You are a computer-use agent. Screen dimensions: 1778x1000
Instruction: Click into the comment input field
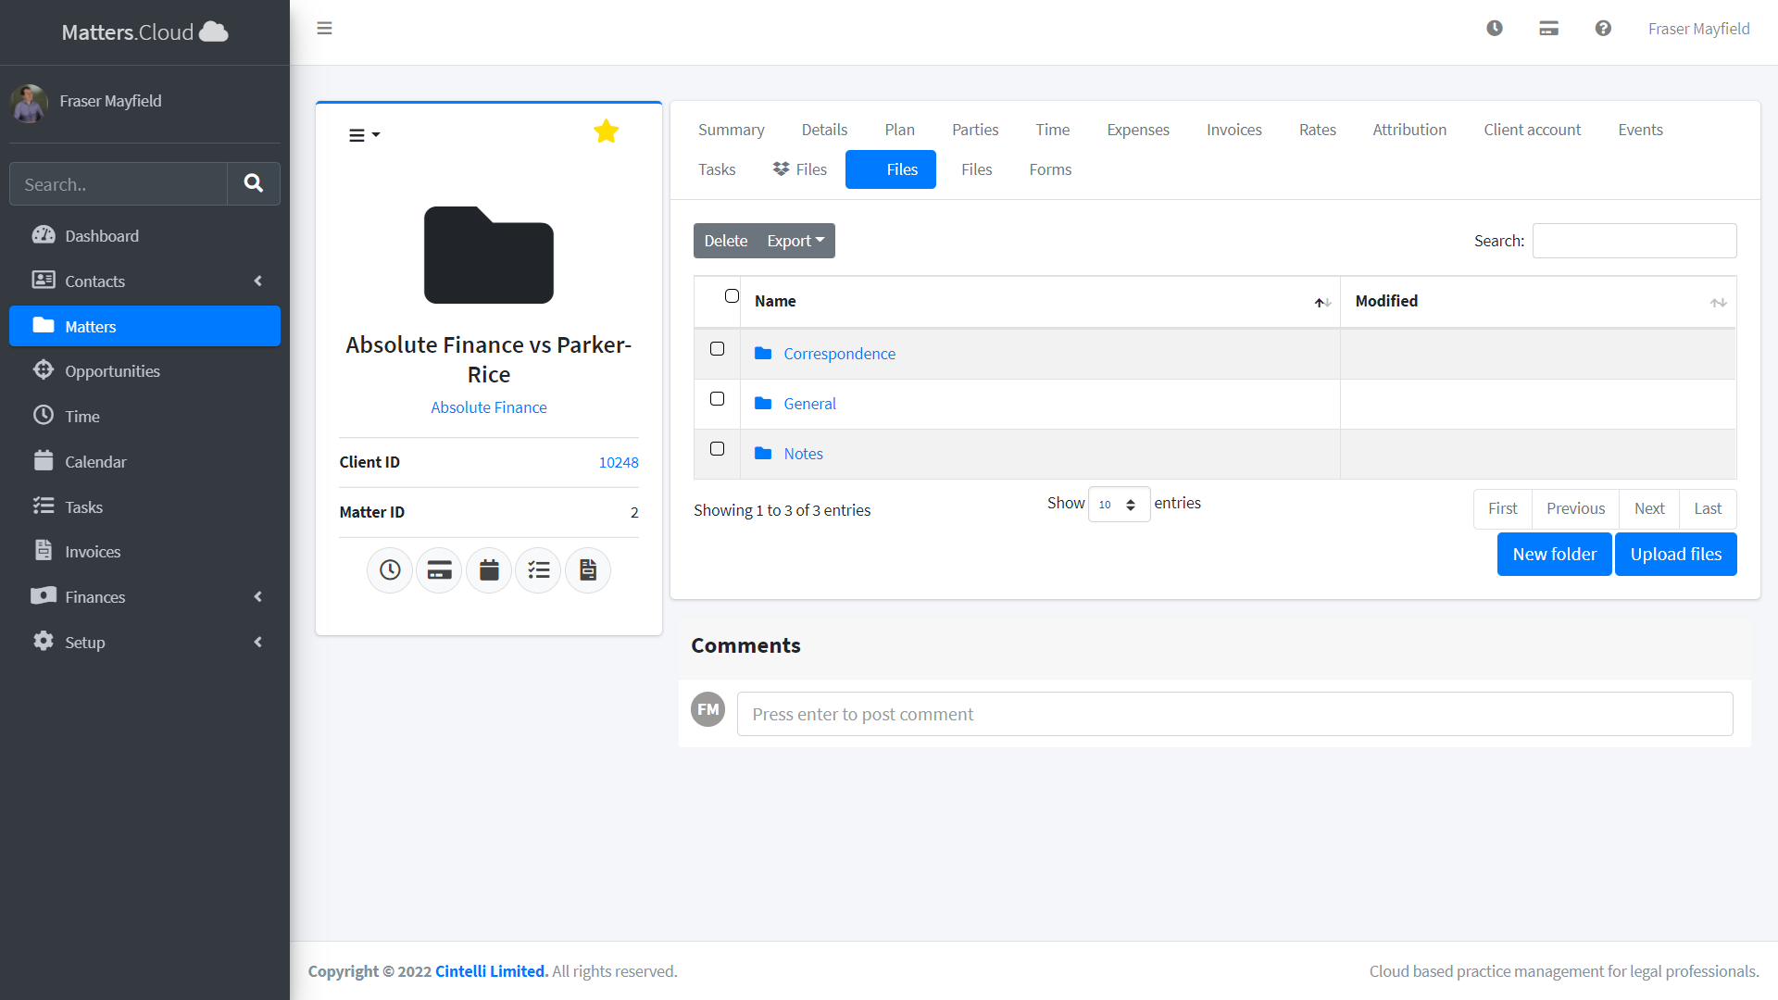pos(1234,714)
